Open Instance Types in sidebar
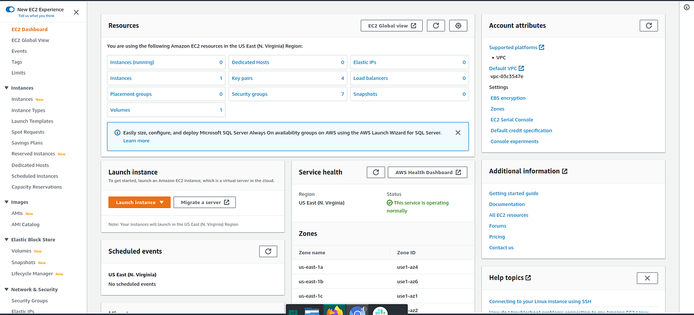This screenshot has height=315, width=694. pyautogui.click(x=28, y=110)
